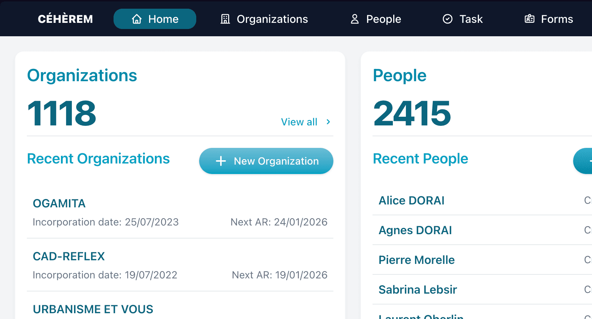Click the building icon beside Organizations
The width and height of the screenshot is (592, 319).
pos(225,19)
